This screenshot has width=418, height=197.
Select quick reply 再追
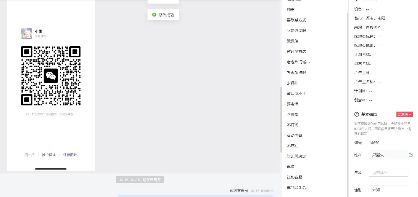tap(291, 167)
